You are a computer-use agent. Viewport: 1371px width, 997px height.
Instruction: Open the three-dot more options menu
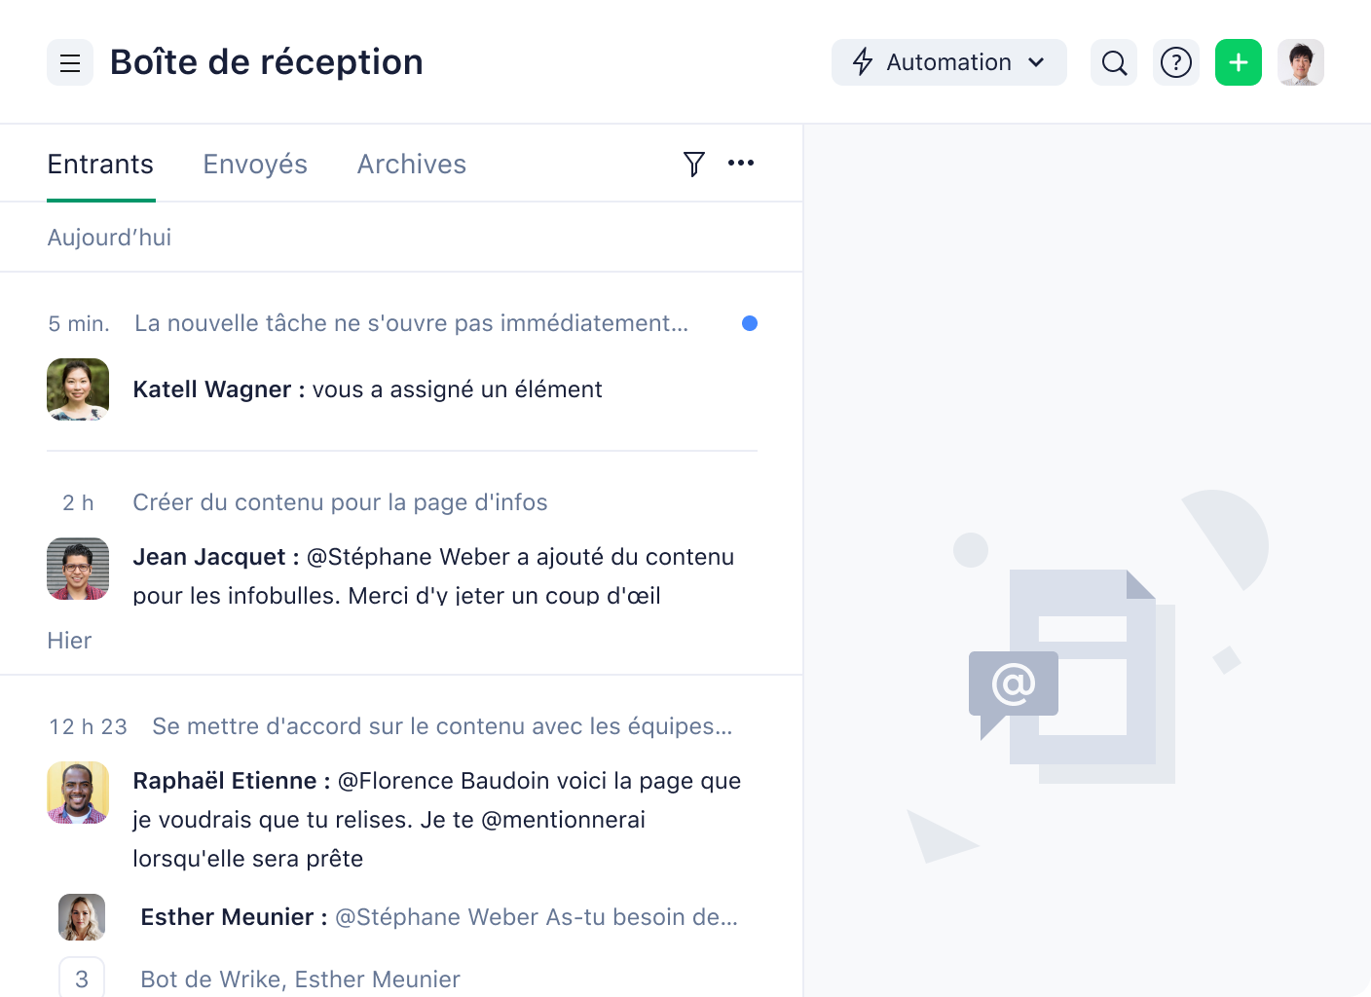coord(741,163)
